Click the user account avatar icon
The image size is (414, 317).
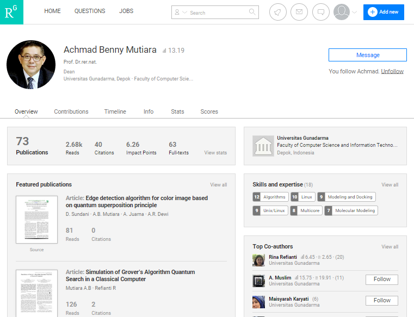342,12
